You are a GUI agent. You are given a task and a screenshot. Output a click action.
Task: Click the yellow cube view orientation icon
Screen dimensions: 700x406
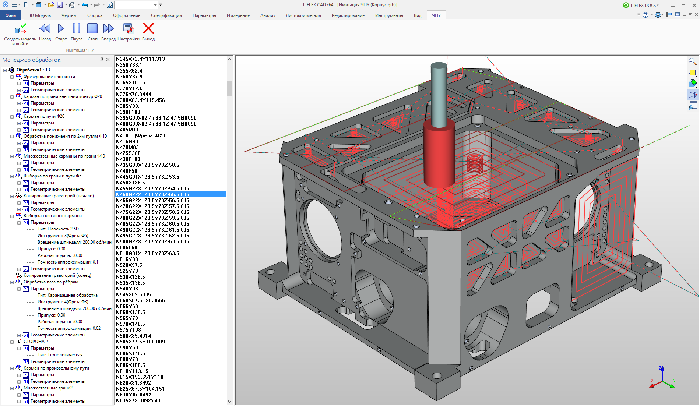(693, 72)
